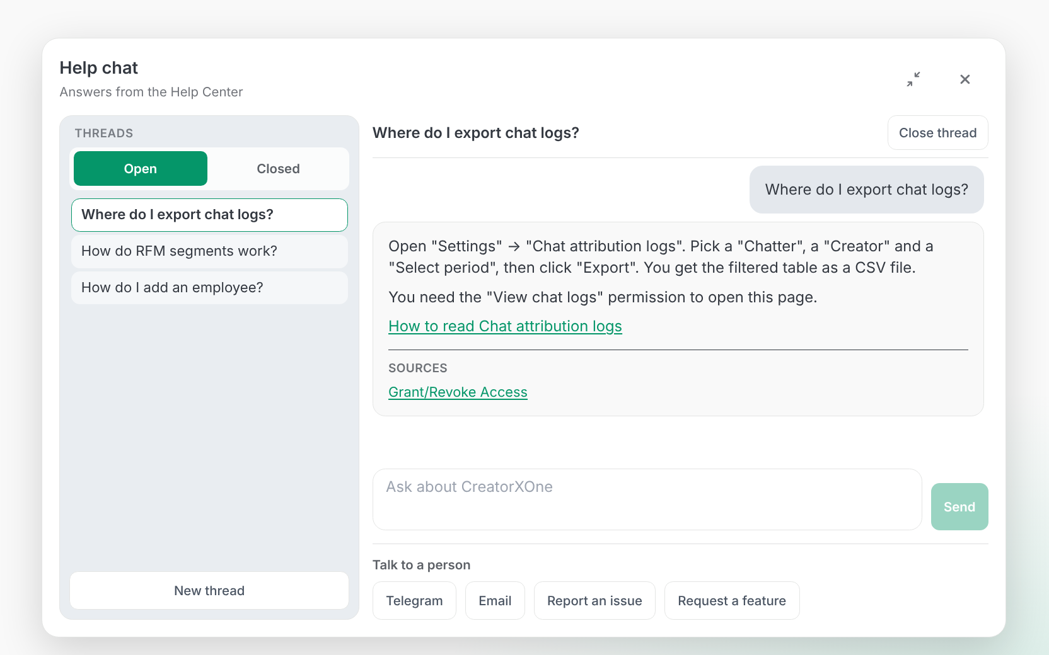Click 'Answers from the Help Center' subtitle

151,92
